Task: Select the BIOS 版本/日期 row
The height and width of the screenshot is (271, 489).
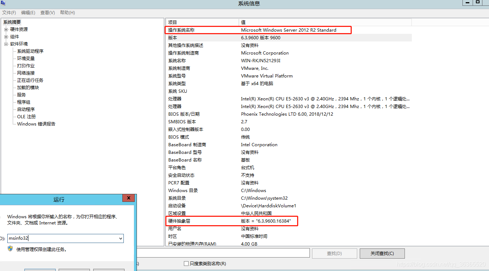Action: tap(289, 114)
